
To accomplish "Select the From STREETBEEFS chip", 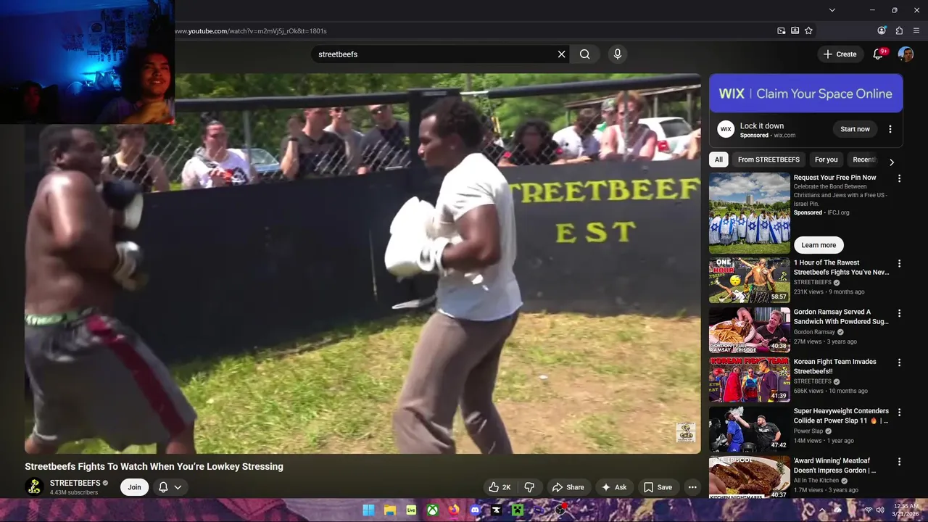I will click(768, 159).
